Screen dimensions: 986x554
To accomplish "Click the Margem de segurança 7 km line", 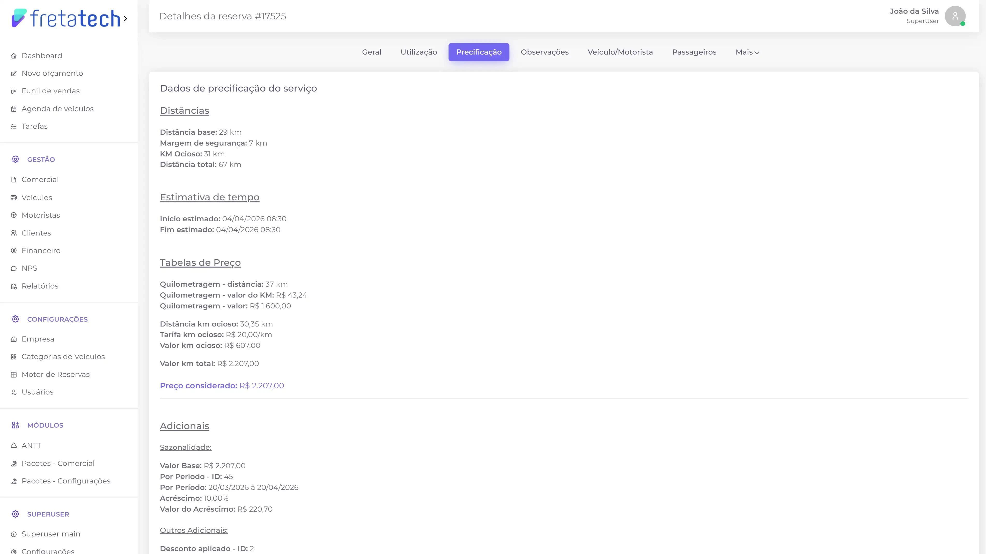I will tap(214, 143).
